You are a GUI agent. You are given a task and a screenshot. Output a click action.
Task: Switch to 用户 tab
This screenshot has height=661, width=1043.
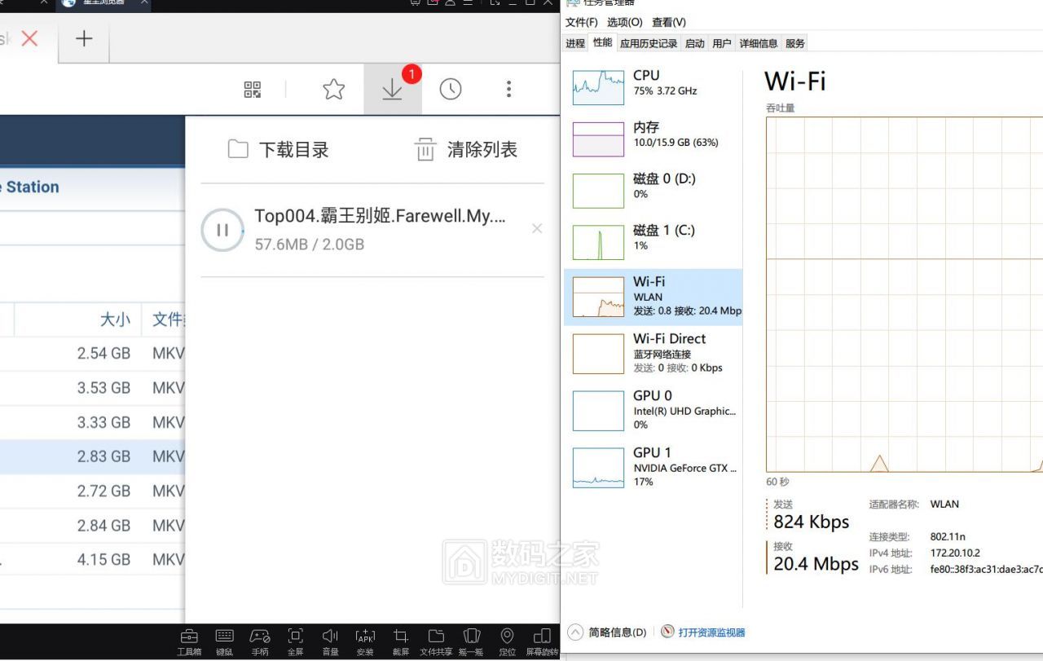point(722,43)
